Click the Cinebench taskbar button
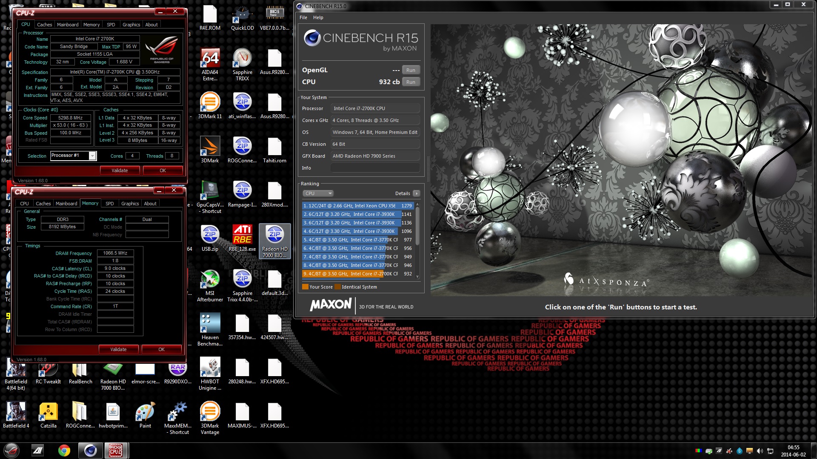Image resolution: width=817 pixels, height=459 pixels. tap(90, 450)
